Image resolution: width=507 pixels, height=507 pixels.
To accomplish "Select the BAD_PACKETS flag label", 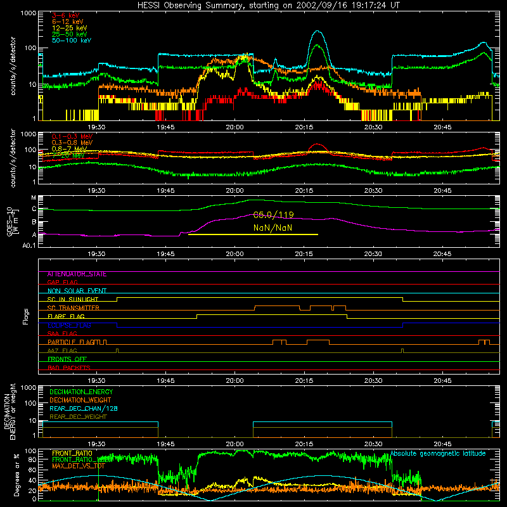I will coord(69,368).
